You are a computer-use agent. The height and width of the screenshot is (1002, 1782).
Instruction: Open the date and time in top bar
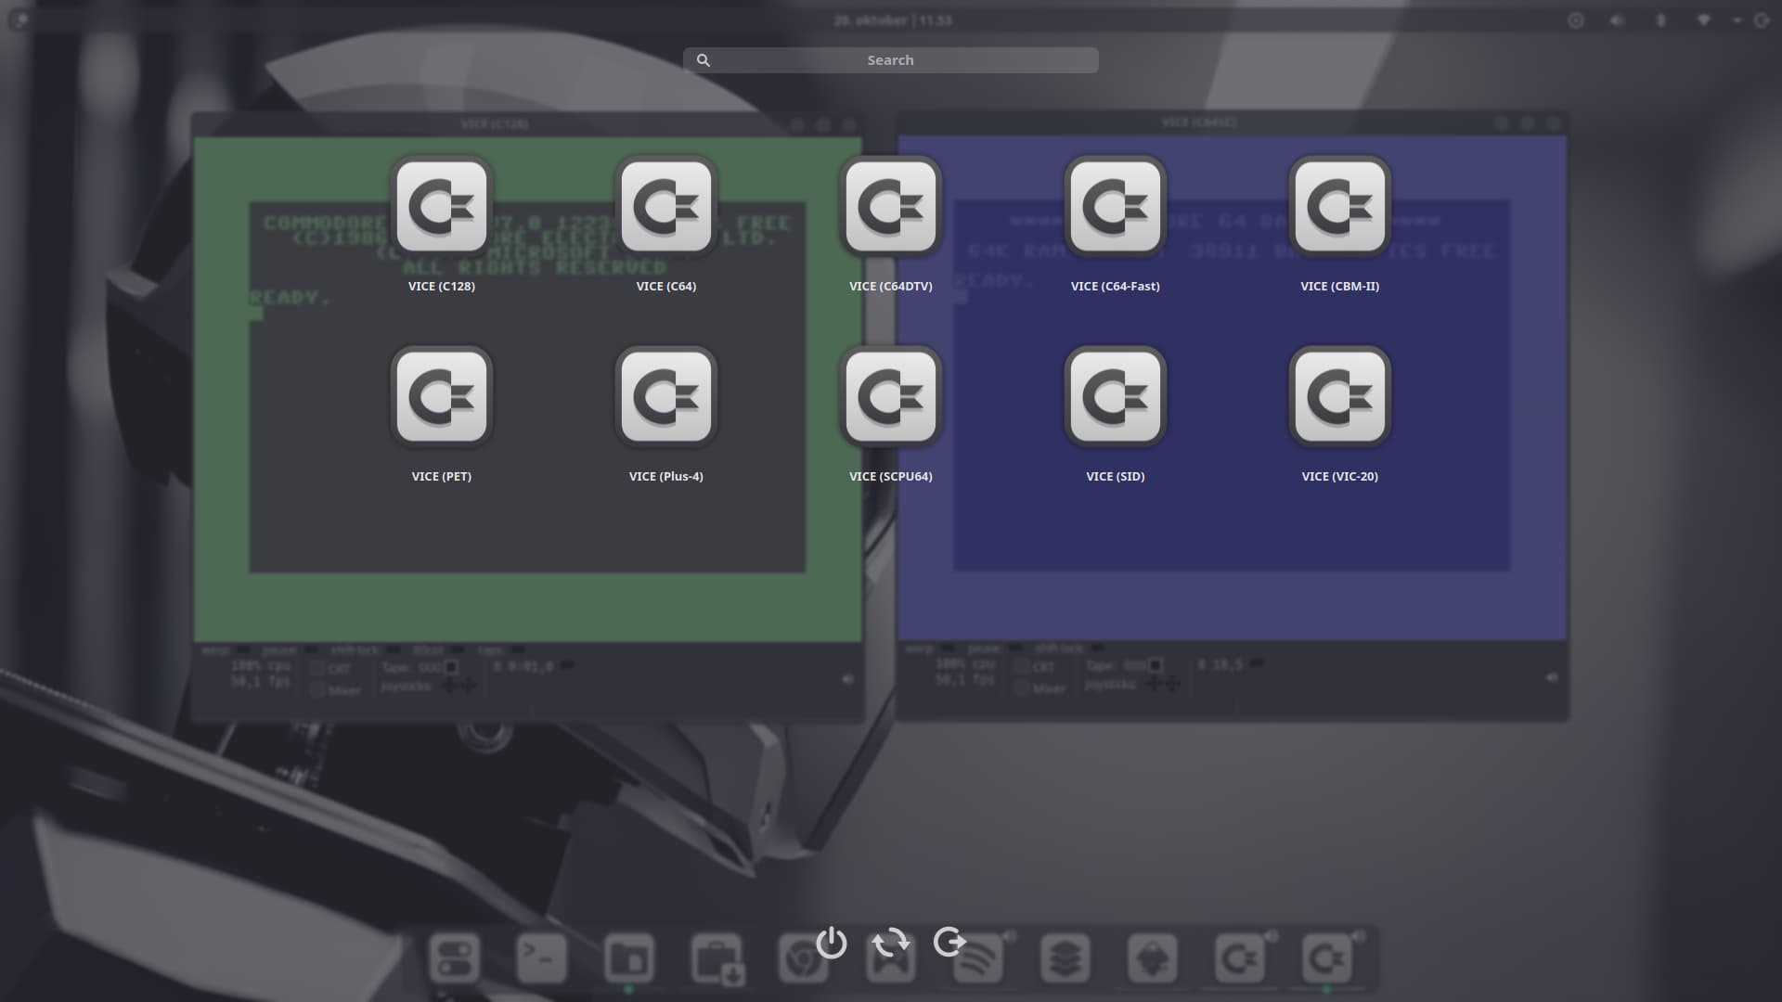[893, 20]
